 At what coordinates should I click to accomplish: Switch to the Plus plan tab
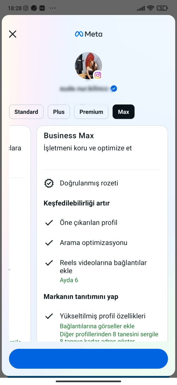click(59, 112)
